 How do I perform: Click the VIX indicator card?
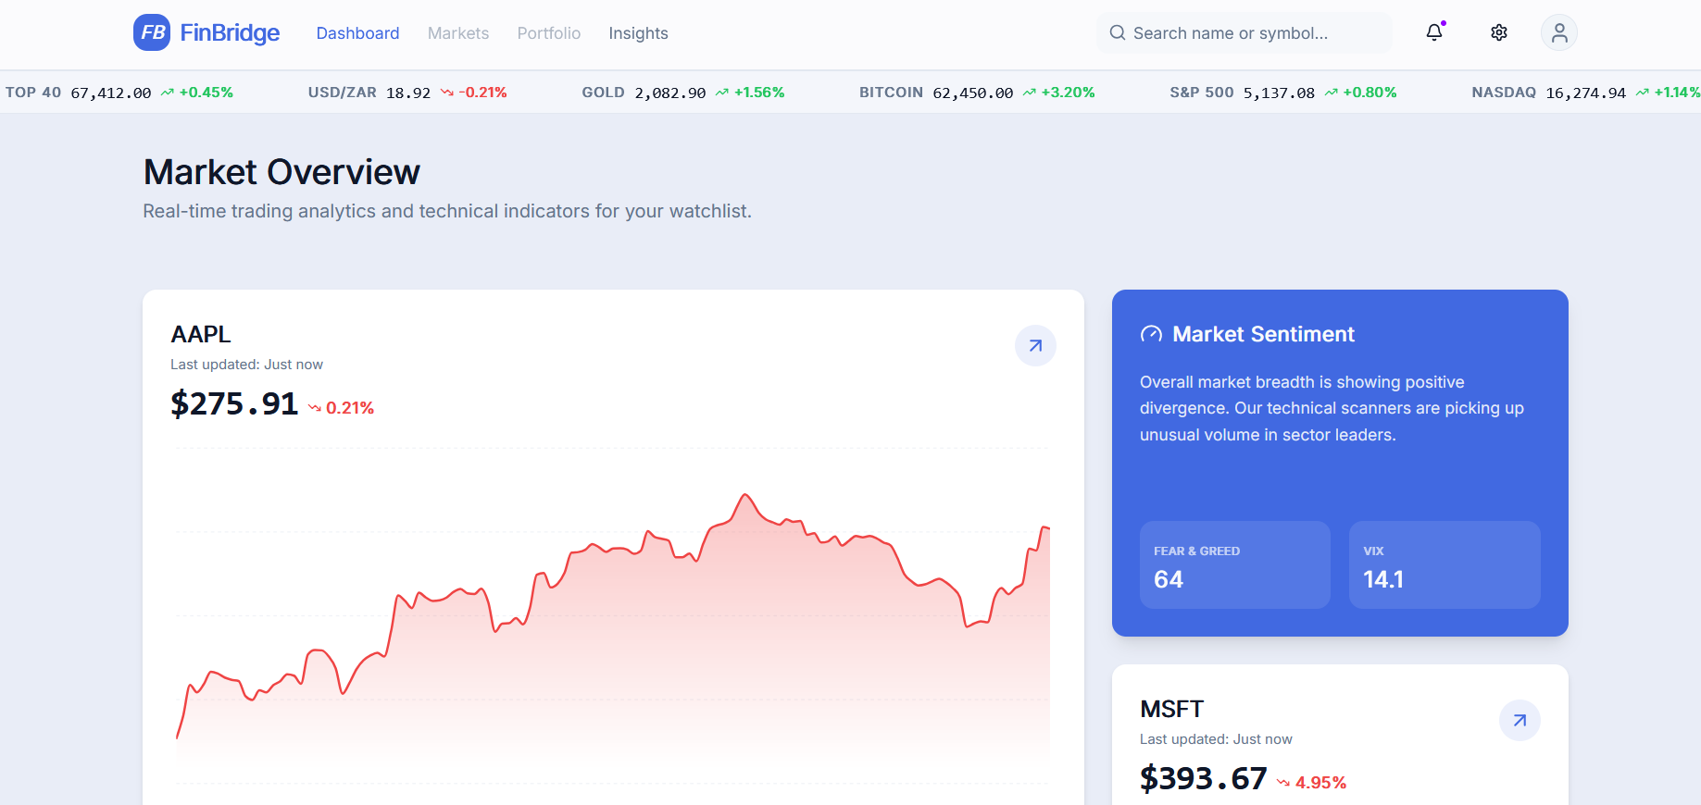[1444, 564]
